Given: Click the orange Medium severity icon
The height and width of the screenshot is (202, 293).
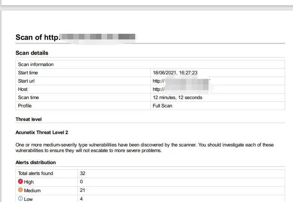Looking at the screenshot, I should (x=20, y=190).
